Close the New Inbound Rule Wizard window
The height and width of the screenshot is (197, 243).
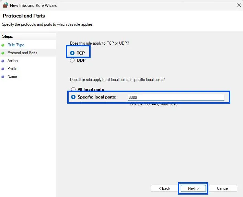tap(239, 5)
